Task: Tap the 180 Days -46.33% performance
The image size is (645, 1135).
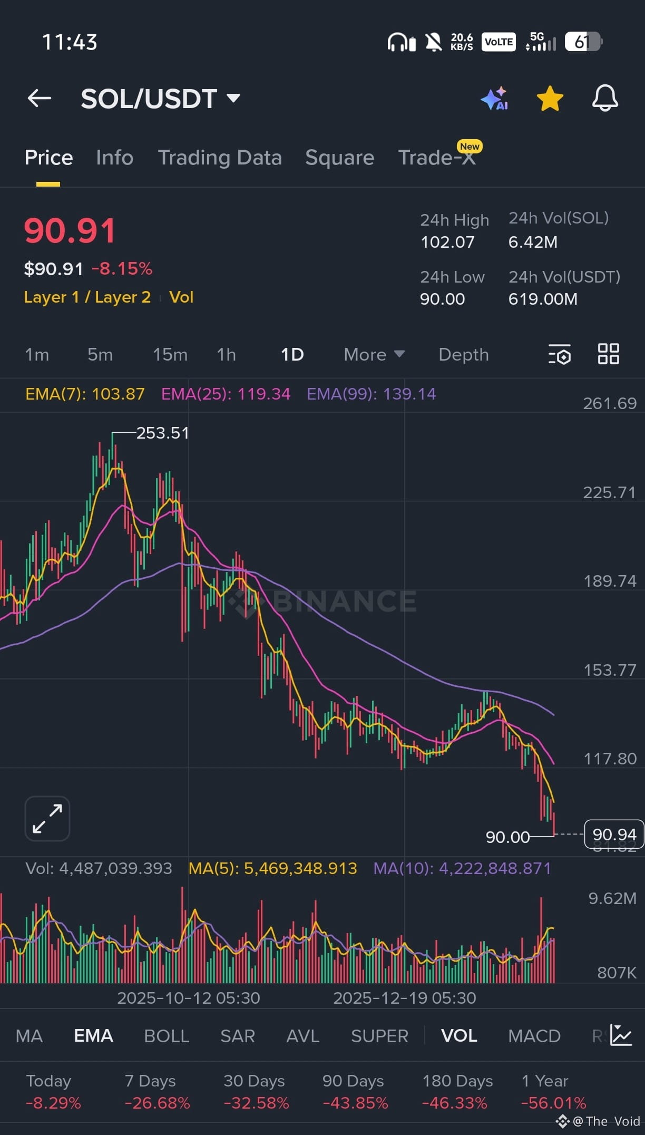Action: [457, 1091]
